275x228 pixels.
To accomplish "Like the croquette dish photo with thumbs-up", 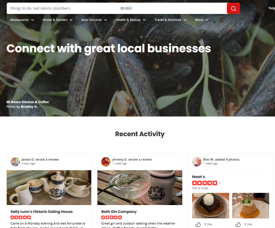I will (x=238, y=224).
